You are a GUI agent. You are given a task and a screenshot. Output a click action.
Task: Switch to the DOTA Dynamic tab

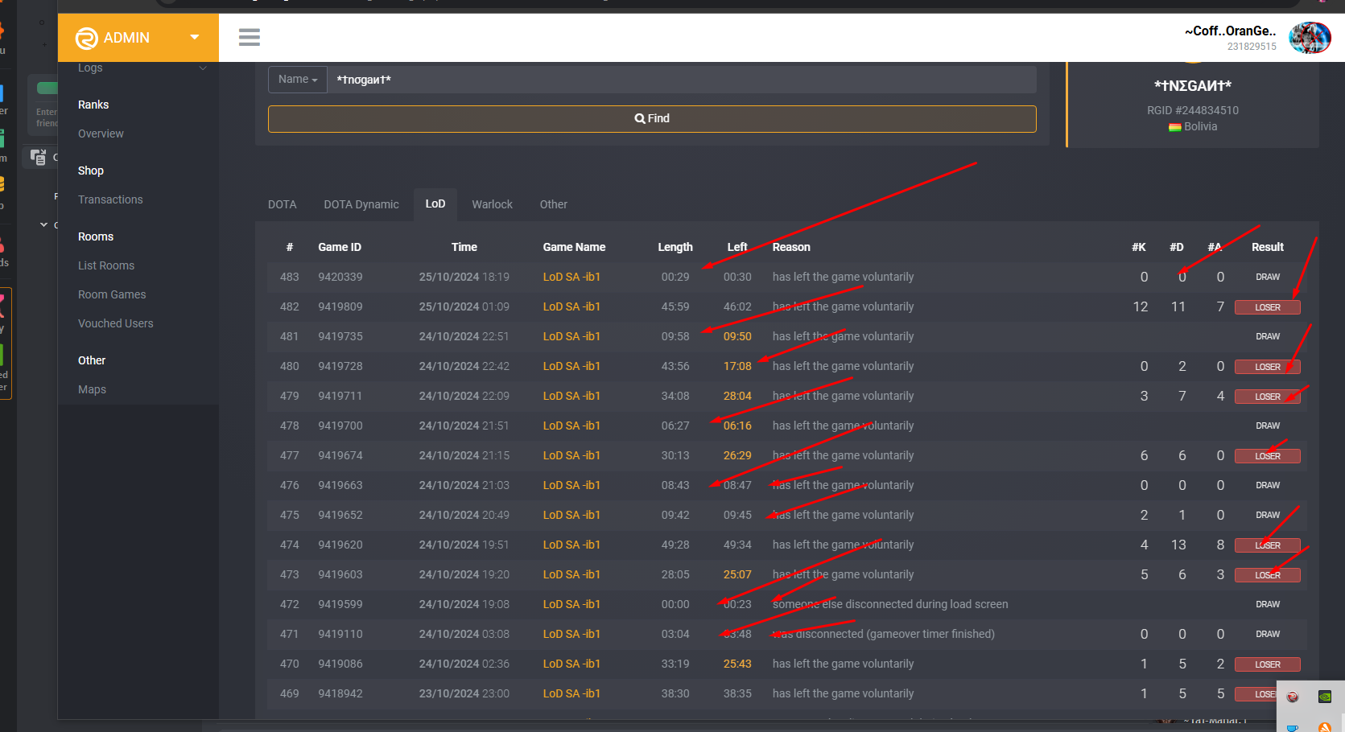361,204
